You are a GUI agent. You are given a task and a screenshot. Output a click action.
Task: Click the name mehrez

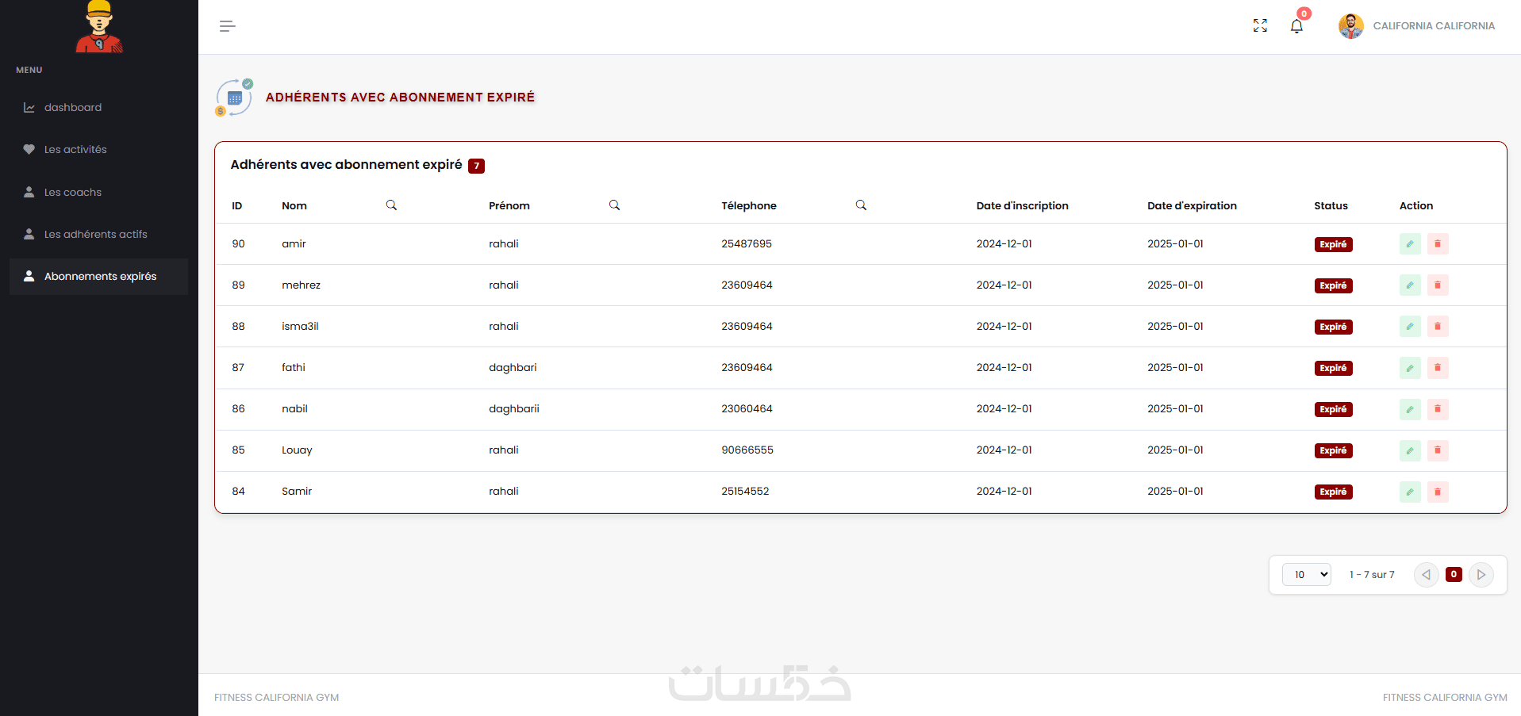302,285
